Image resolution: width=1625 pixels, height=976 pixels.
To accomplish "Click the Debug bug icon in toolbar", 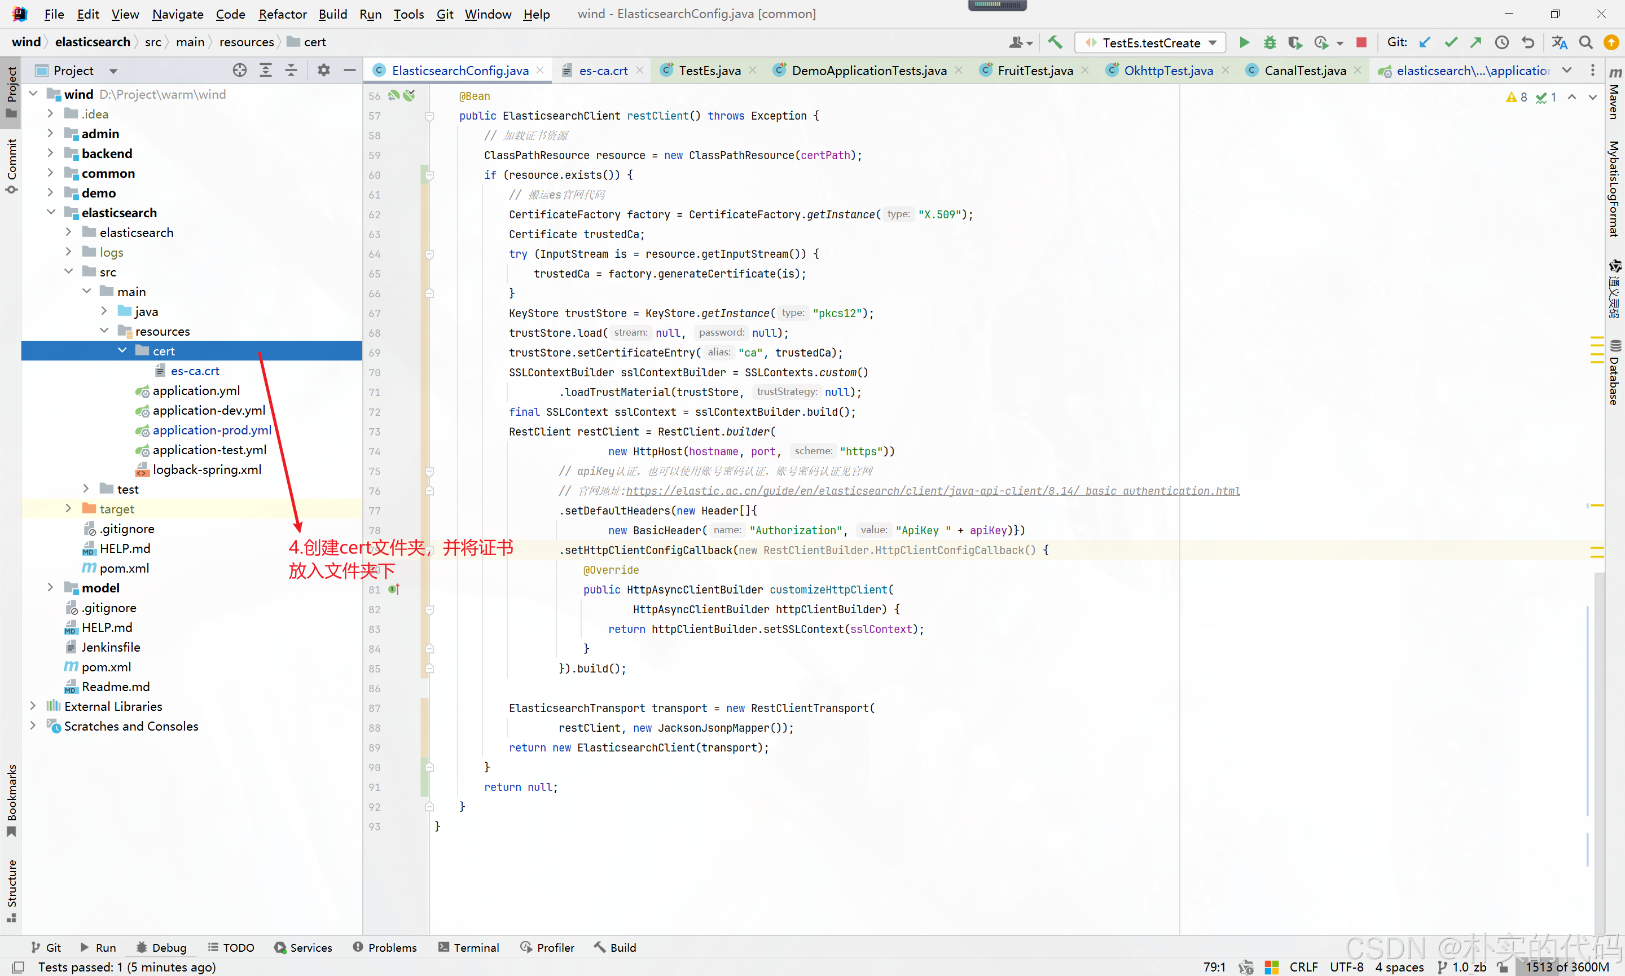I will point(1269,43).
